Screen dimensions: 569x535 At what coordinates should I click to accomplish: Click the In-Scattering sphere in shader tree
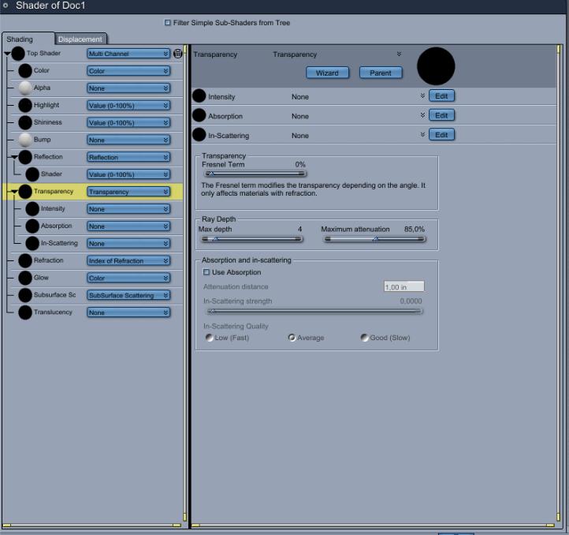pyautogui.click(x=32, y=243)
